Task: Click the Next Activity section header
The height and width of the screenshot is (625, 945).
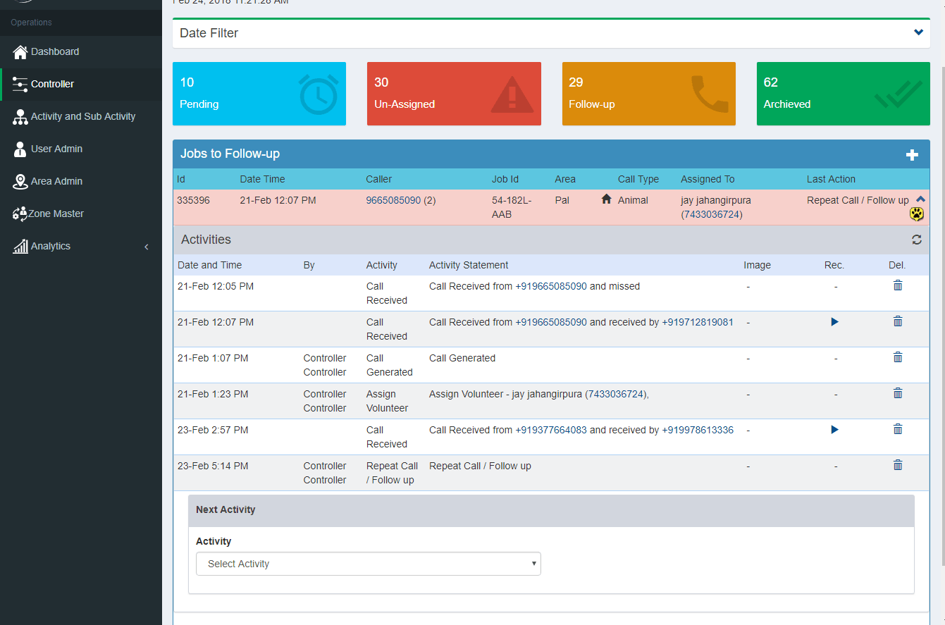Action: [x=551, y=509]
